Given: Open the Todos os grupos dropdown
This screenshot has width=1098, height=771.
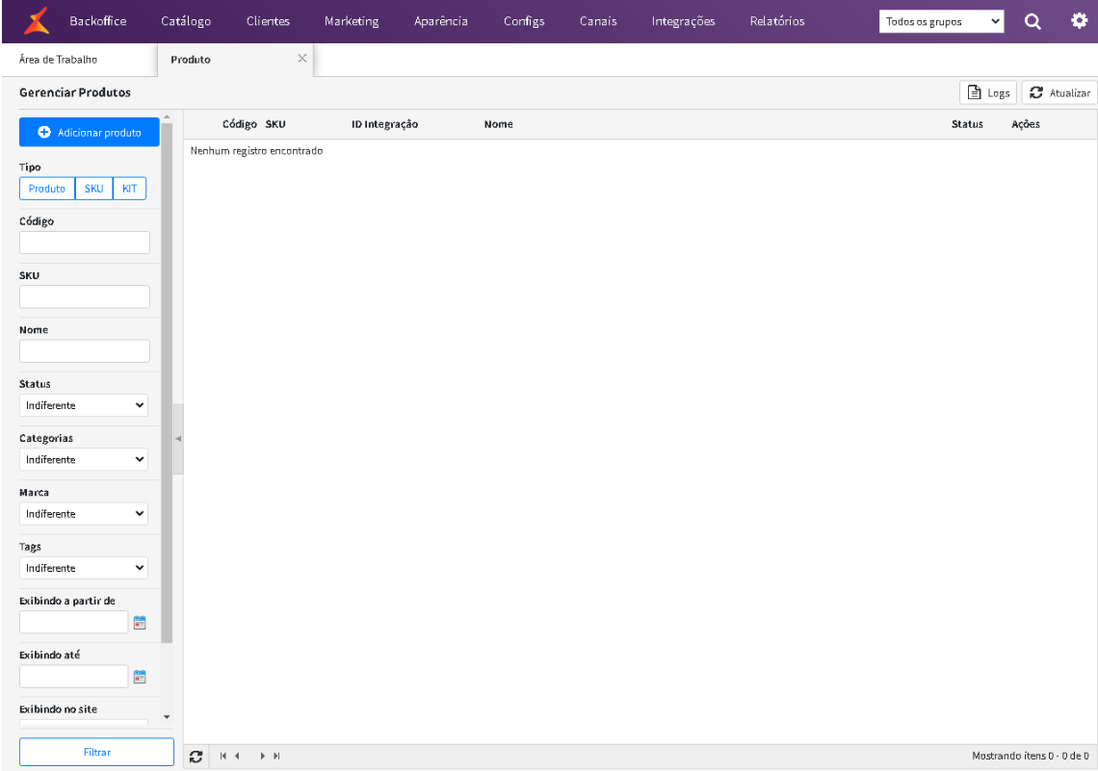Looking at the screenshot, I should 941,22.
